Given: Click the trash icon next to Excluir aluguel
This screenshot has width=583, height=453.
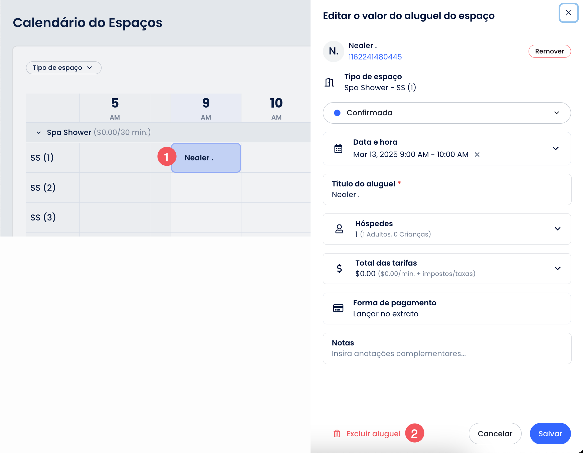Looking at the screenshot, I should 337,434.
